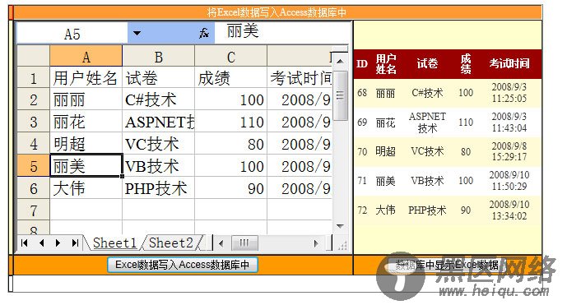Open the cell name box dropdown arrow
The width and height of the screenshot is (567, 305).
coord(137,33)
